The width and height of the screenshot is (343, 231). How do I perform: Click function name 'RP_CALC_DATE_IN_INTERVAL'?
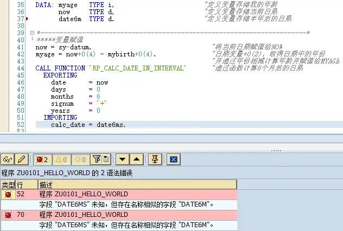click(x=138, y=68)
